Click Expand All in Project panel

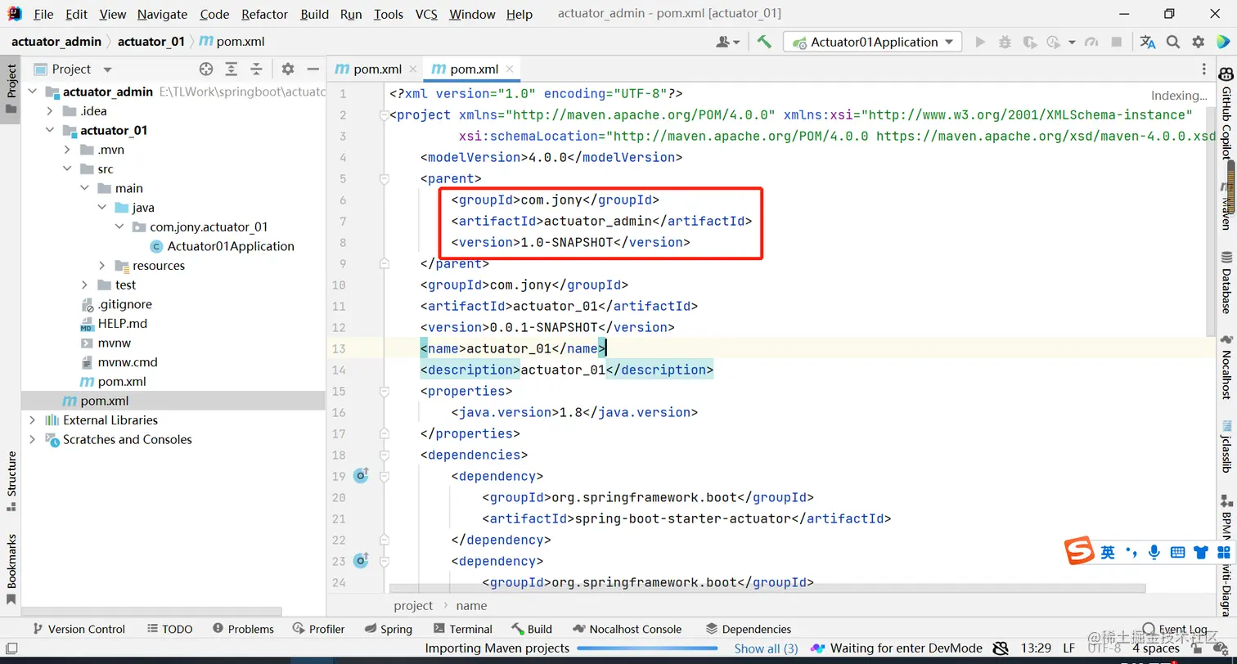(232, 70)
